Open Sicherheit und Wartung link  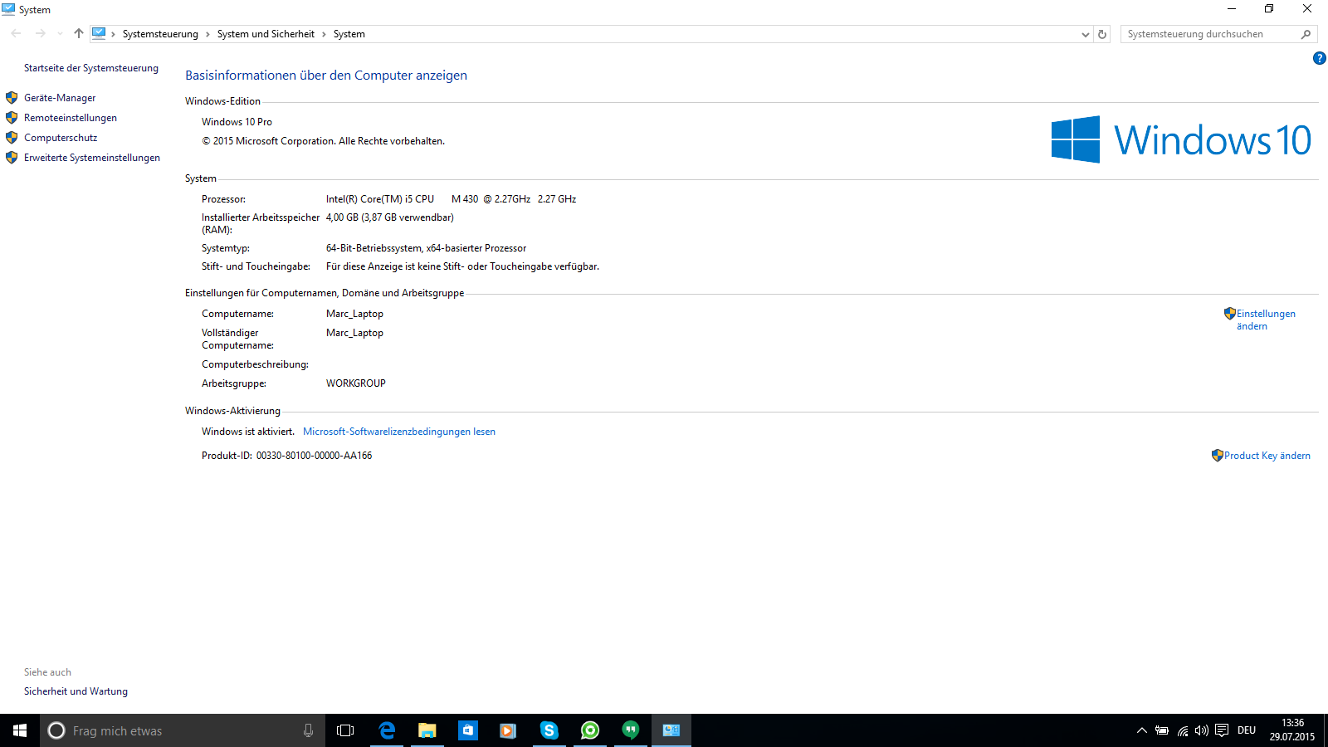pos(76,691)
